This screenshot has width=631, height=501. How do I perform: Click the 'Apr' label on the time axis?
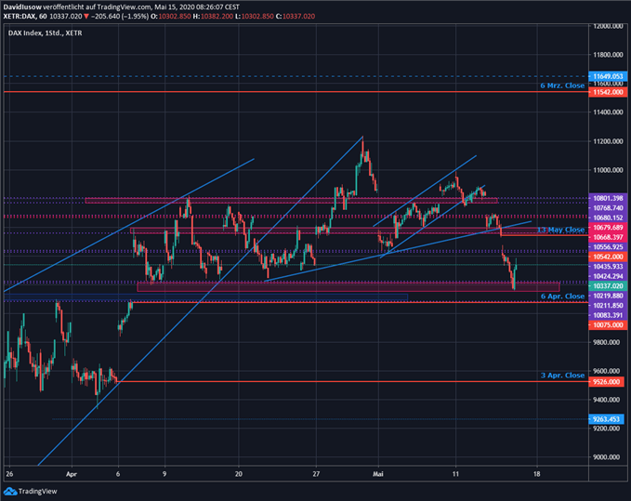click(72, 474)
